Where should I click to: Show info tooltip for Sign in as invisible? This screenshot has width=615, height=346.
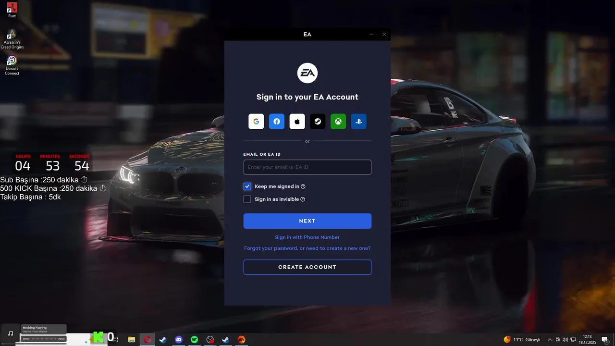pos(303,199)
